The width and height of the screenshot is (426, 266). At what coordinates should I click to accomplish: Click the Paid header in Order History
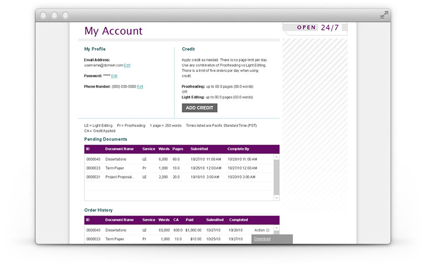[x=189, y=220]
